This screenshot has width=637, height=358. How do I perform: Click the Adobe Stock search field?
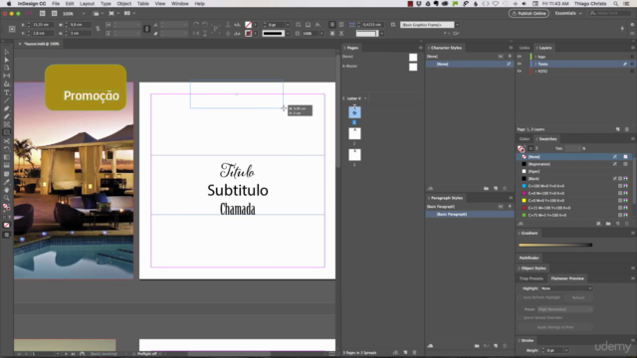[609, 13]
